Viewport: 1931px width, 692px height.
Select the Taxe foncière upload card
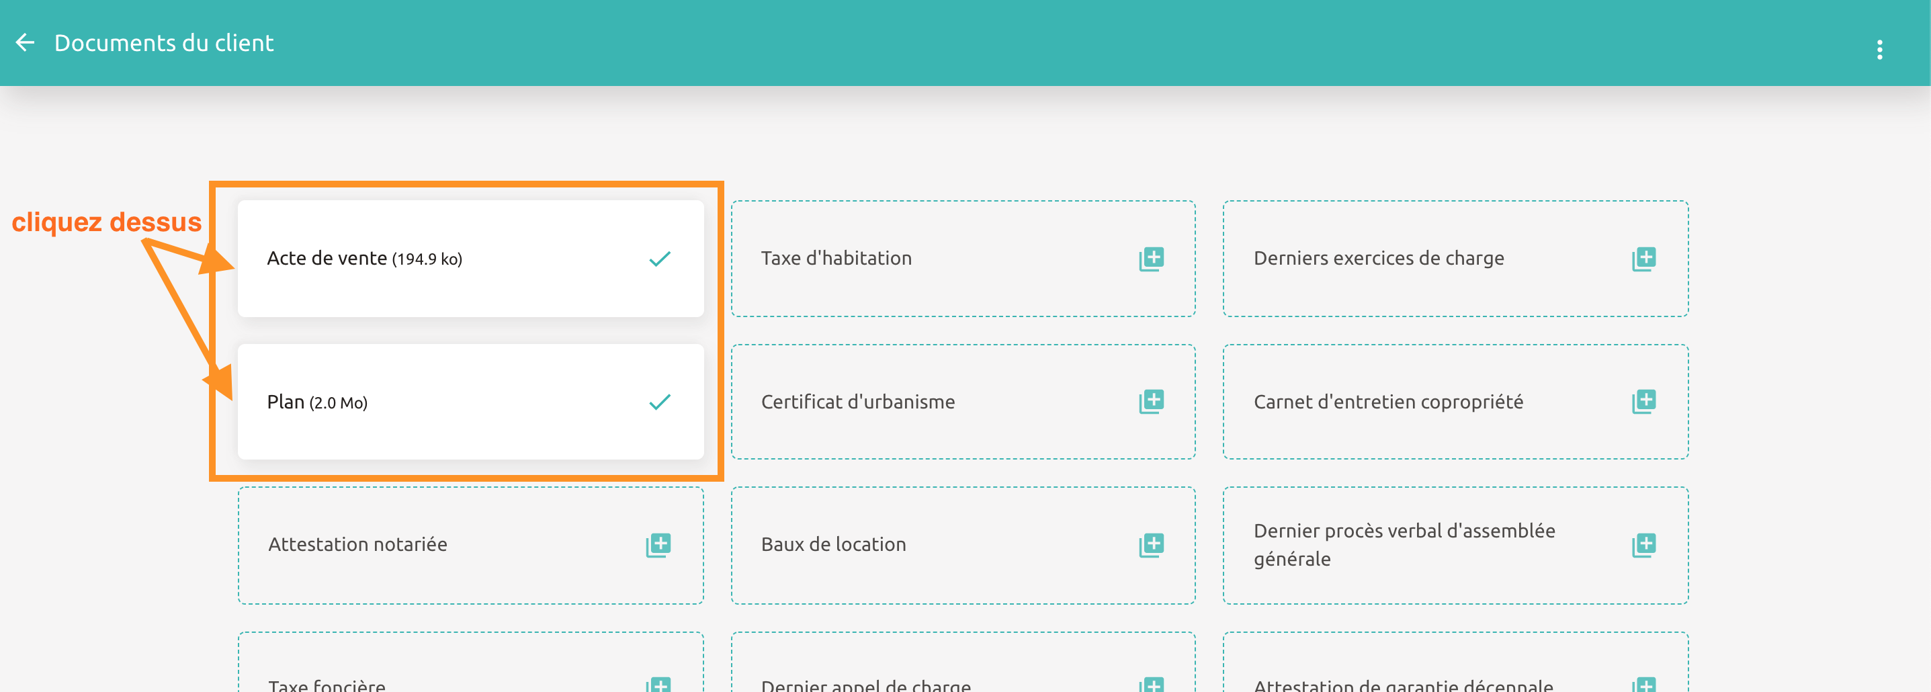pos(471,662)
